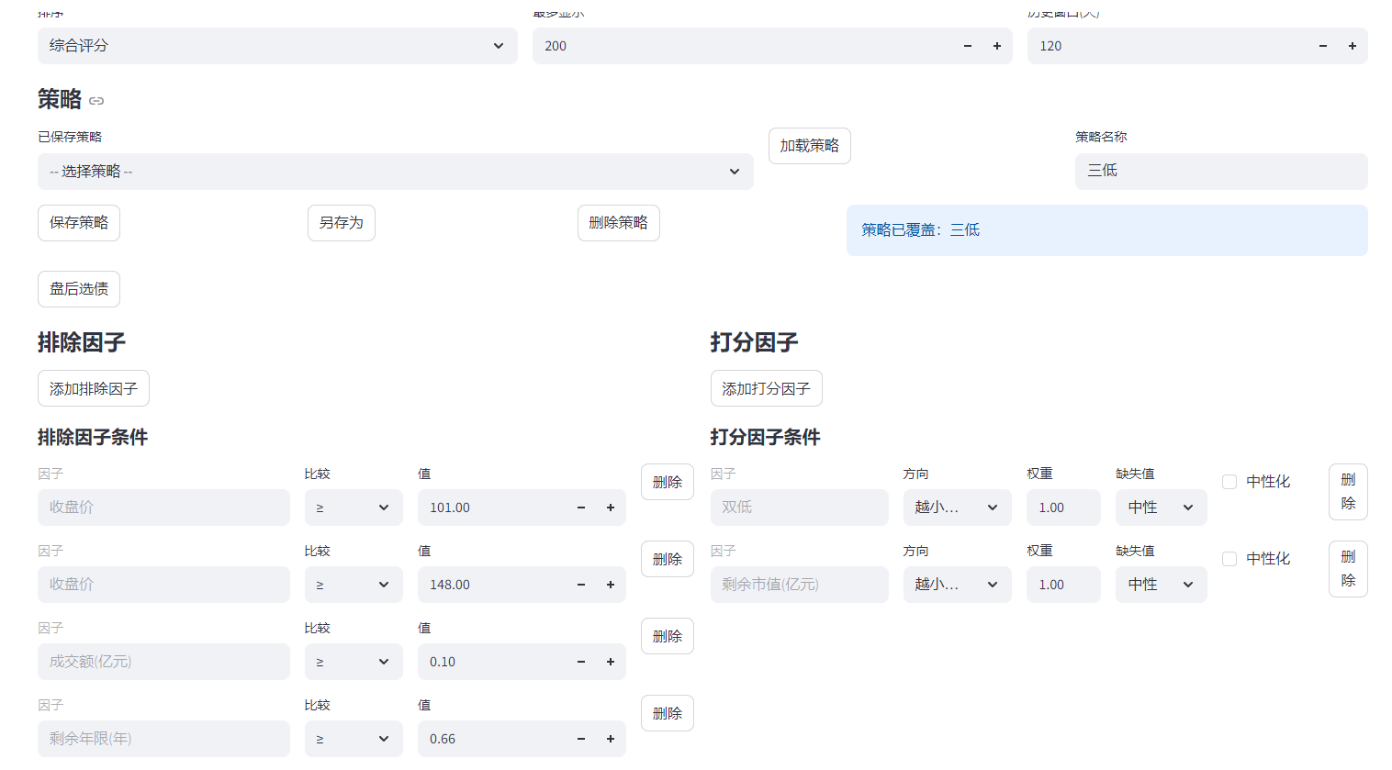Increment the 0.10 成交额 value
Image resolution: width=1392 pixels, height=770 pixels.
point(610,662)
